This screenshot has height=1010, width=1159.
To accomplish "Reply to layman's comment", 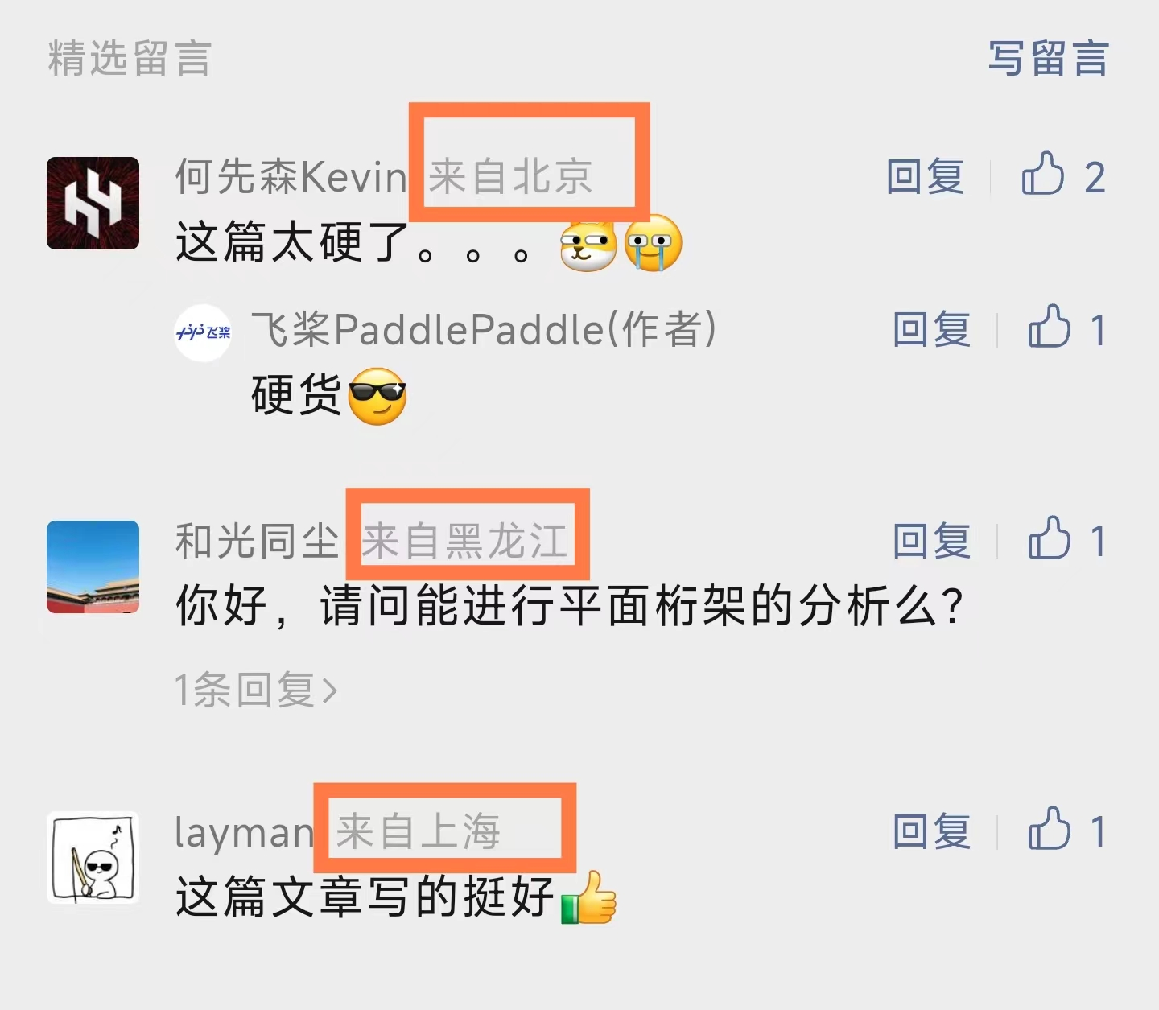I will pyautogui.click(x=932, y=831).
